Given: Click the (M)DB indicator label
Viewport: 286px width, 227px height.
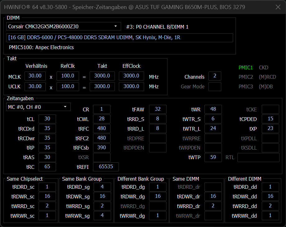Looking at the screenshot, I should pos(265,86).
